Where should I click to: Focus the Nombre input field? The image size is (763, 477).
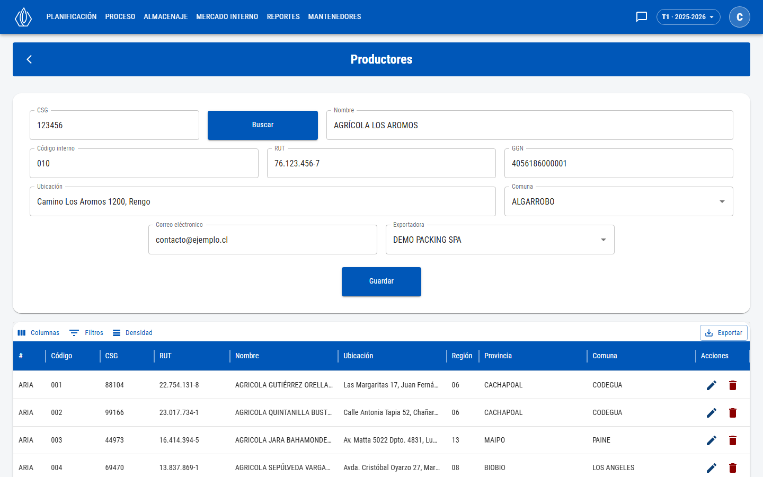pyautogui.click(x=530, y=125)
